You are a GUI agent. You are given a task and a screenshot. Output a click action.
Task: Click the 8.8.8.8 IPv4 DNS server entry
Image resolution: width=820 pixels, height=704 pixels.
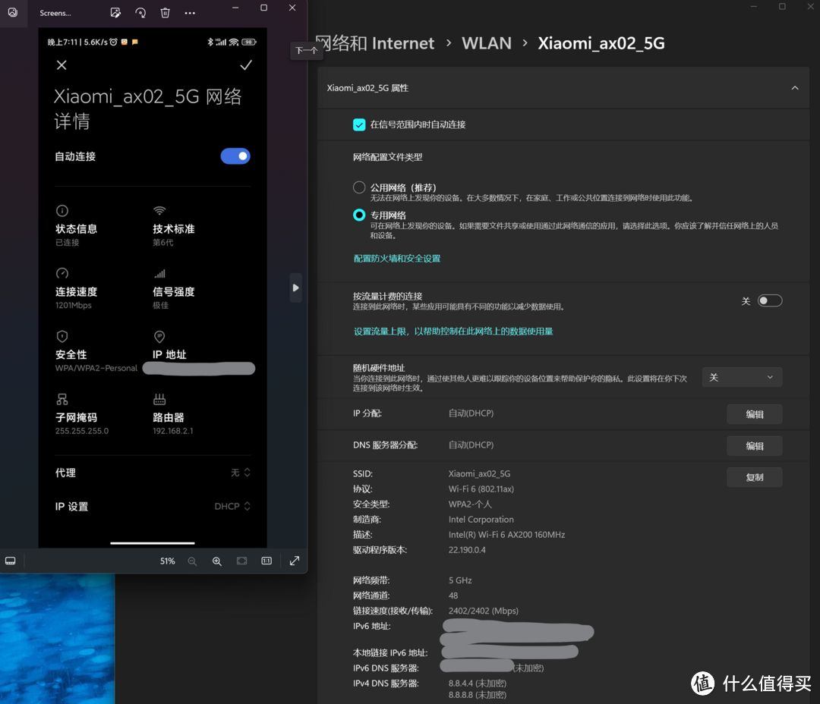[x=477, y=695]
